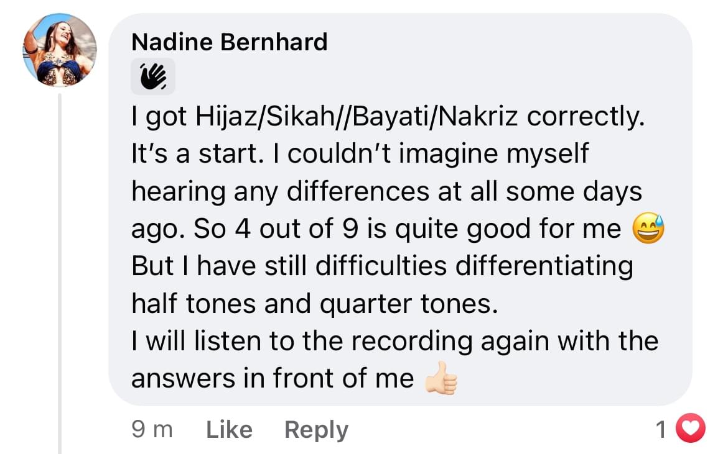Click the vertical comment thread line
This screenshot has width=728, height=454.
pos(60,273)
